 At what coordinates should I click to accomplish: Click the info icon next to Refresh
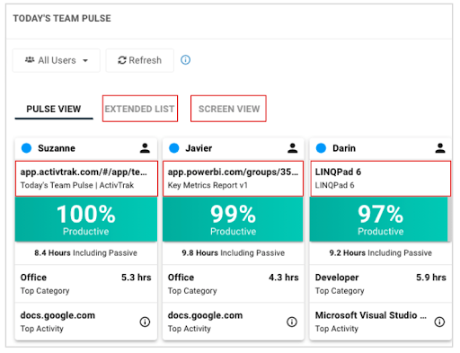pyautogui.click(x=185, y=60)
